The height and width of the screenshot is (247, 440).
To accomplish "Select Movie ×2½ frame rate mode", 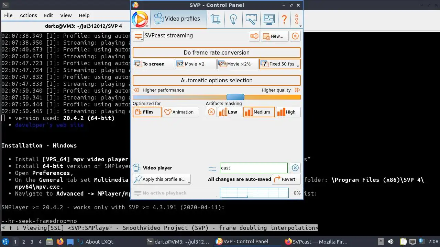I will tap(238, 64).
